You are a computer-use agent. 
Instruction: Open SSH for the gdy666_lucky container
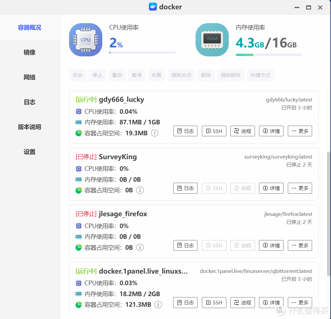pyautogui.click(x=214, y=131)
